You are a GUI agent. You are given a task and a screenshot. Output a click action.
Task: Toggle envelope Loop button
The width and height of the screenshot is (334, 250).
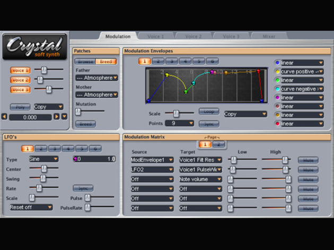[x=209, y=112]
